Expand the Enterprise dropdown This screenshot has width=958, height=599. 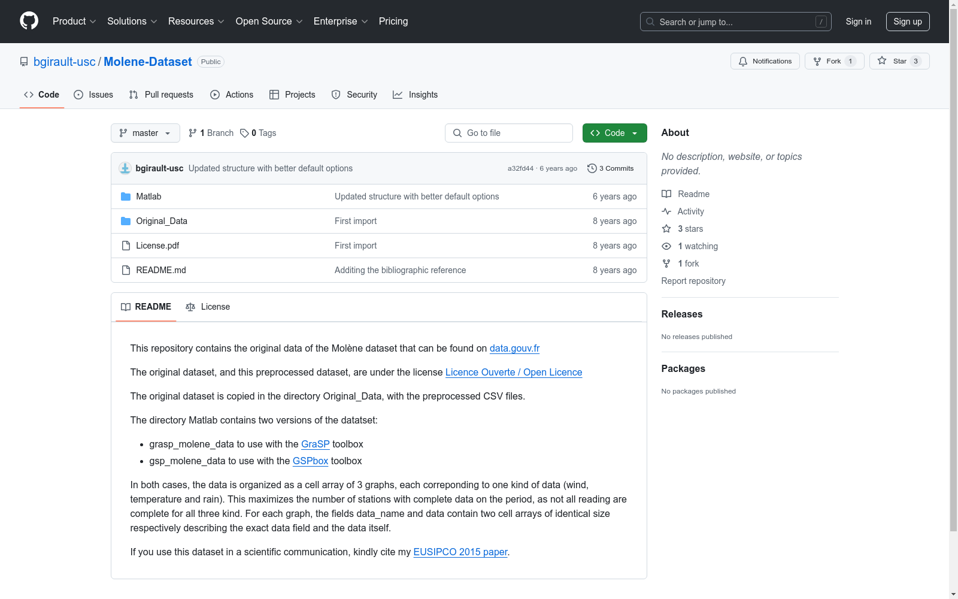[341, 22]
